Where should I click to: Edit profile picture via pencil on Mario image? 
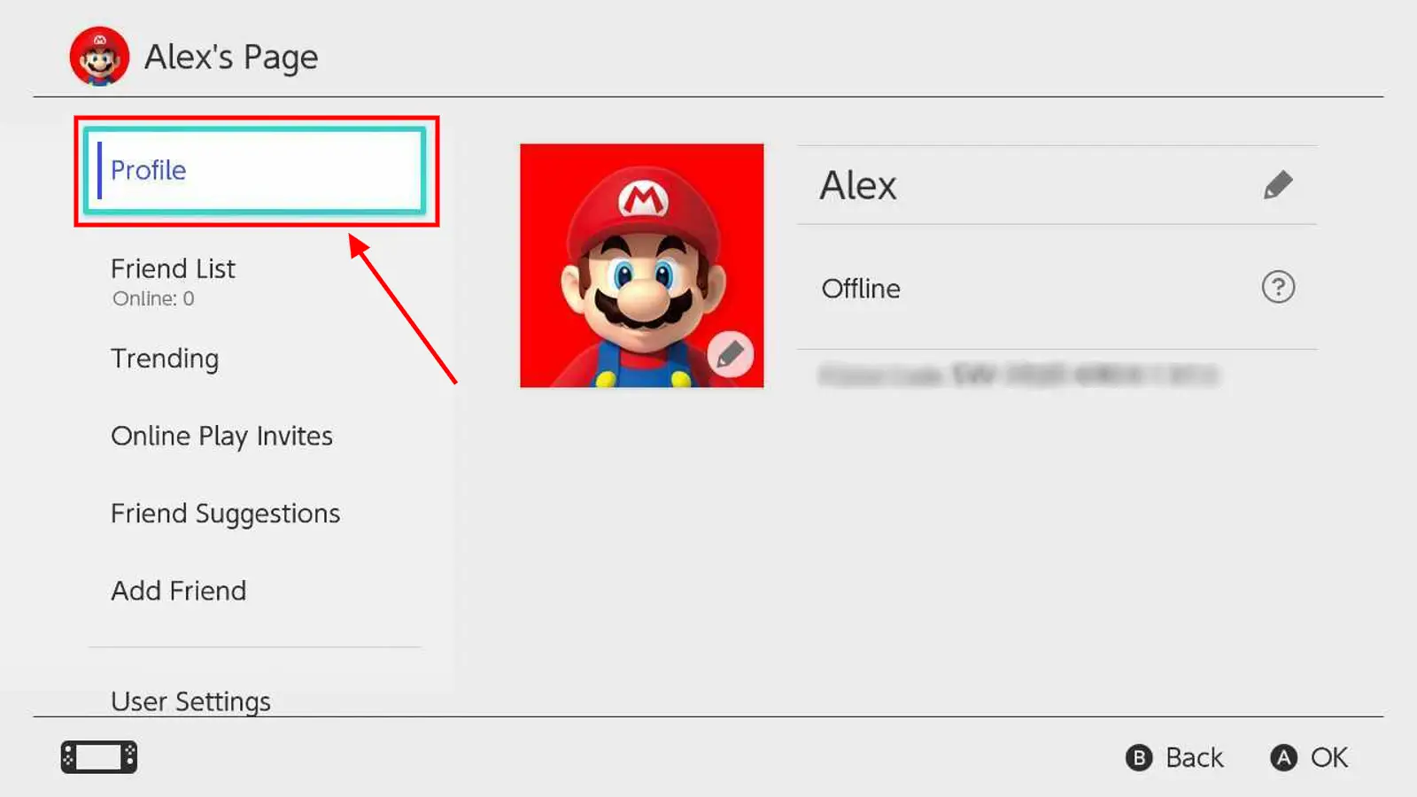point(731,354)
